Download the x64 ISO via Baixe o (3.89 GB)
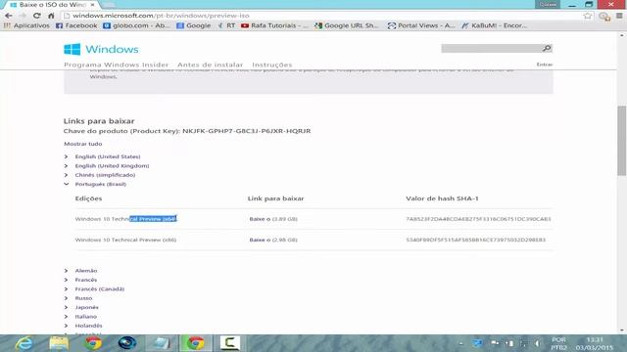The image size is (627, 352). coord(273,219)
